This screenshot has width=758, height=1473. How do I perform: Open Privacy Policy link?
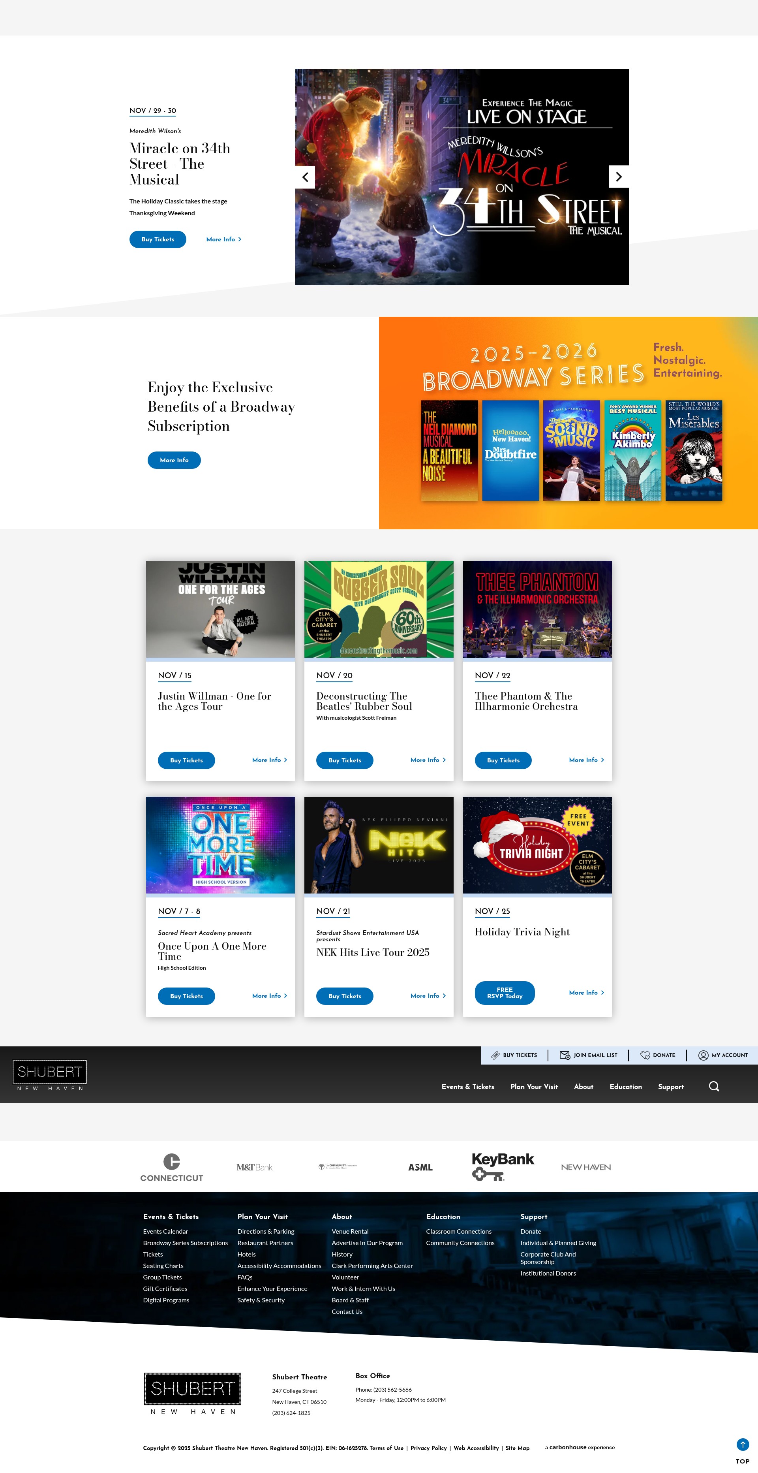(428, 1448)
